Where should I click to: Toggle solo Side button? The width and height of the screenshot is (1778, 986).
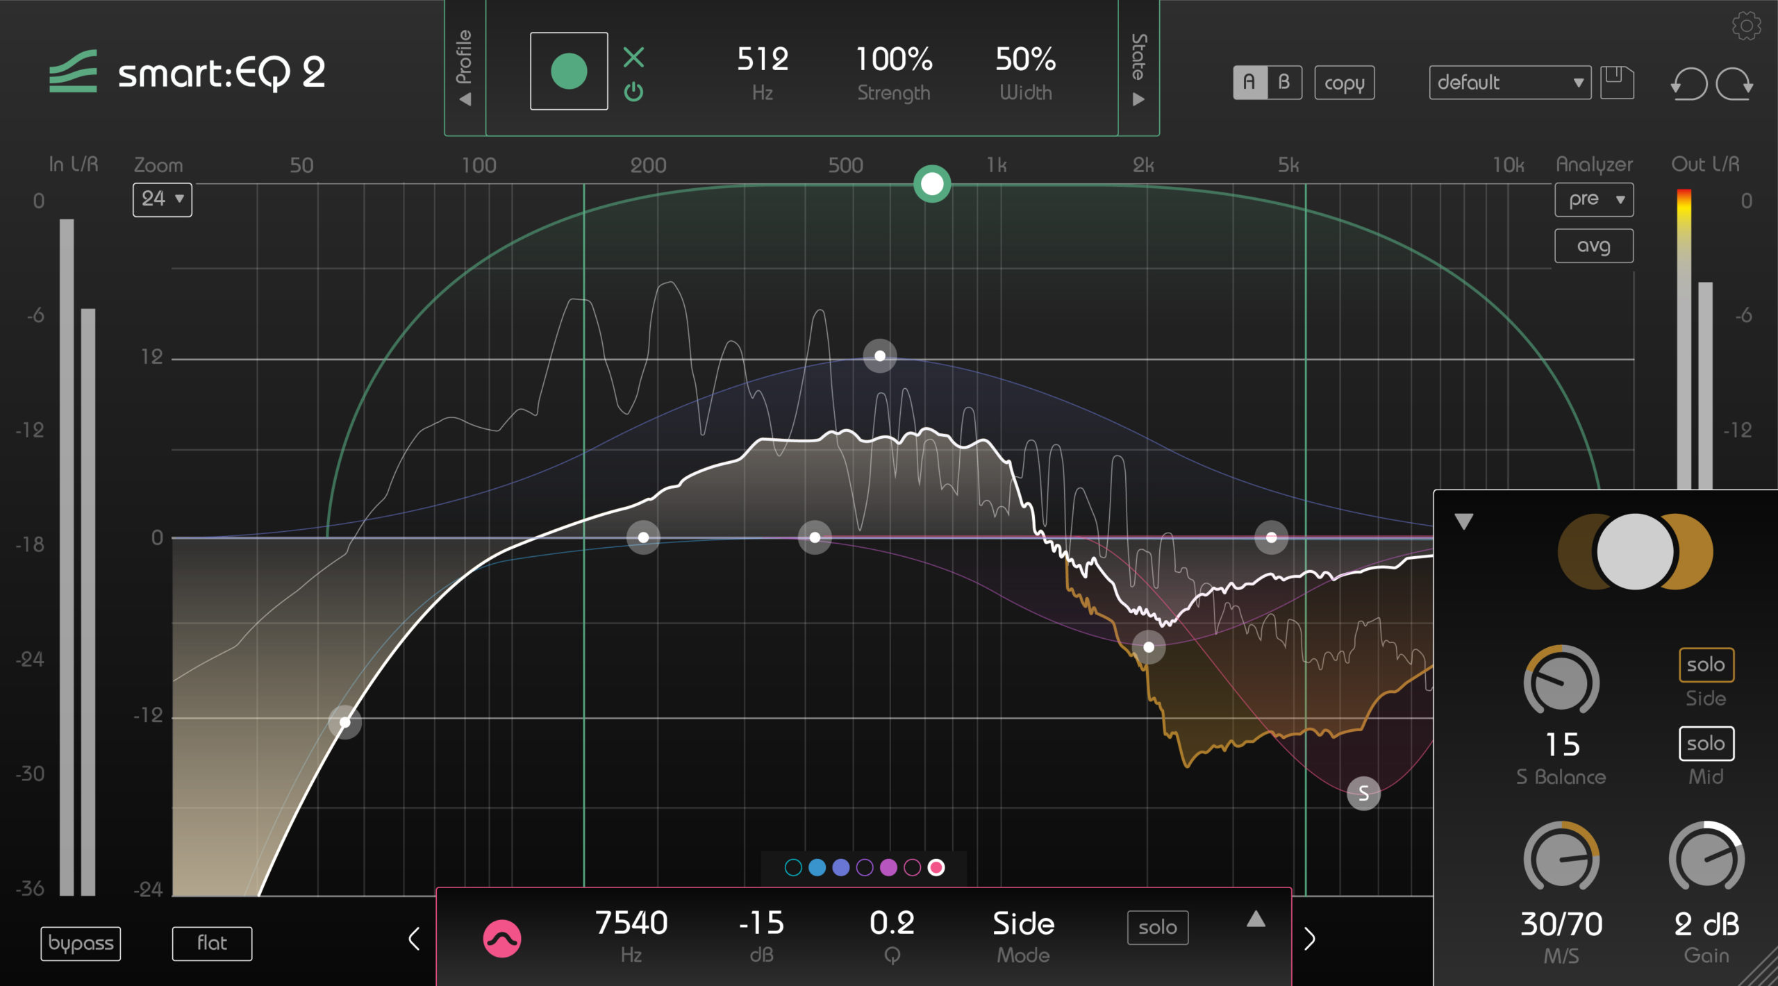(1706, 665)
